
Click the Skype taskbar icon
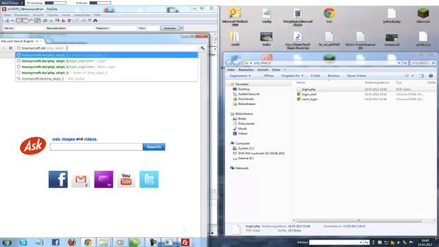pos(23,242)
